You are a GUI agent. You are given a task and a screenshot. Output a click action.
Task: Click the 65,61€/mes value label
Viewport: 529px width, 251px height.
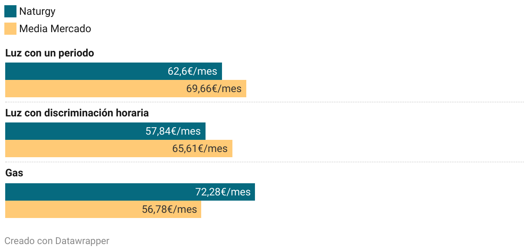tap(200, 149)
